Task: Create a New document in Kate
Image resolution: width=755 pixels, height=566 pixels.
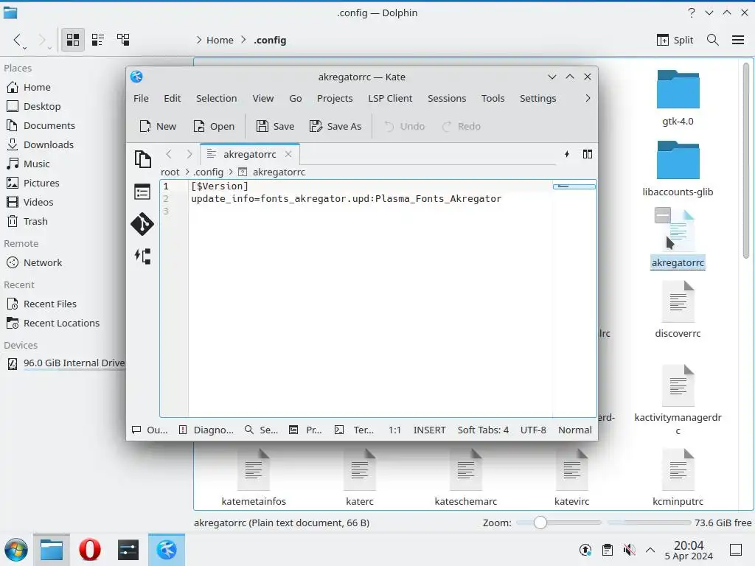Action: (x=158, y=126)
